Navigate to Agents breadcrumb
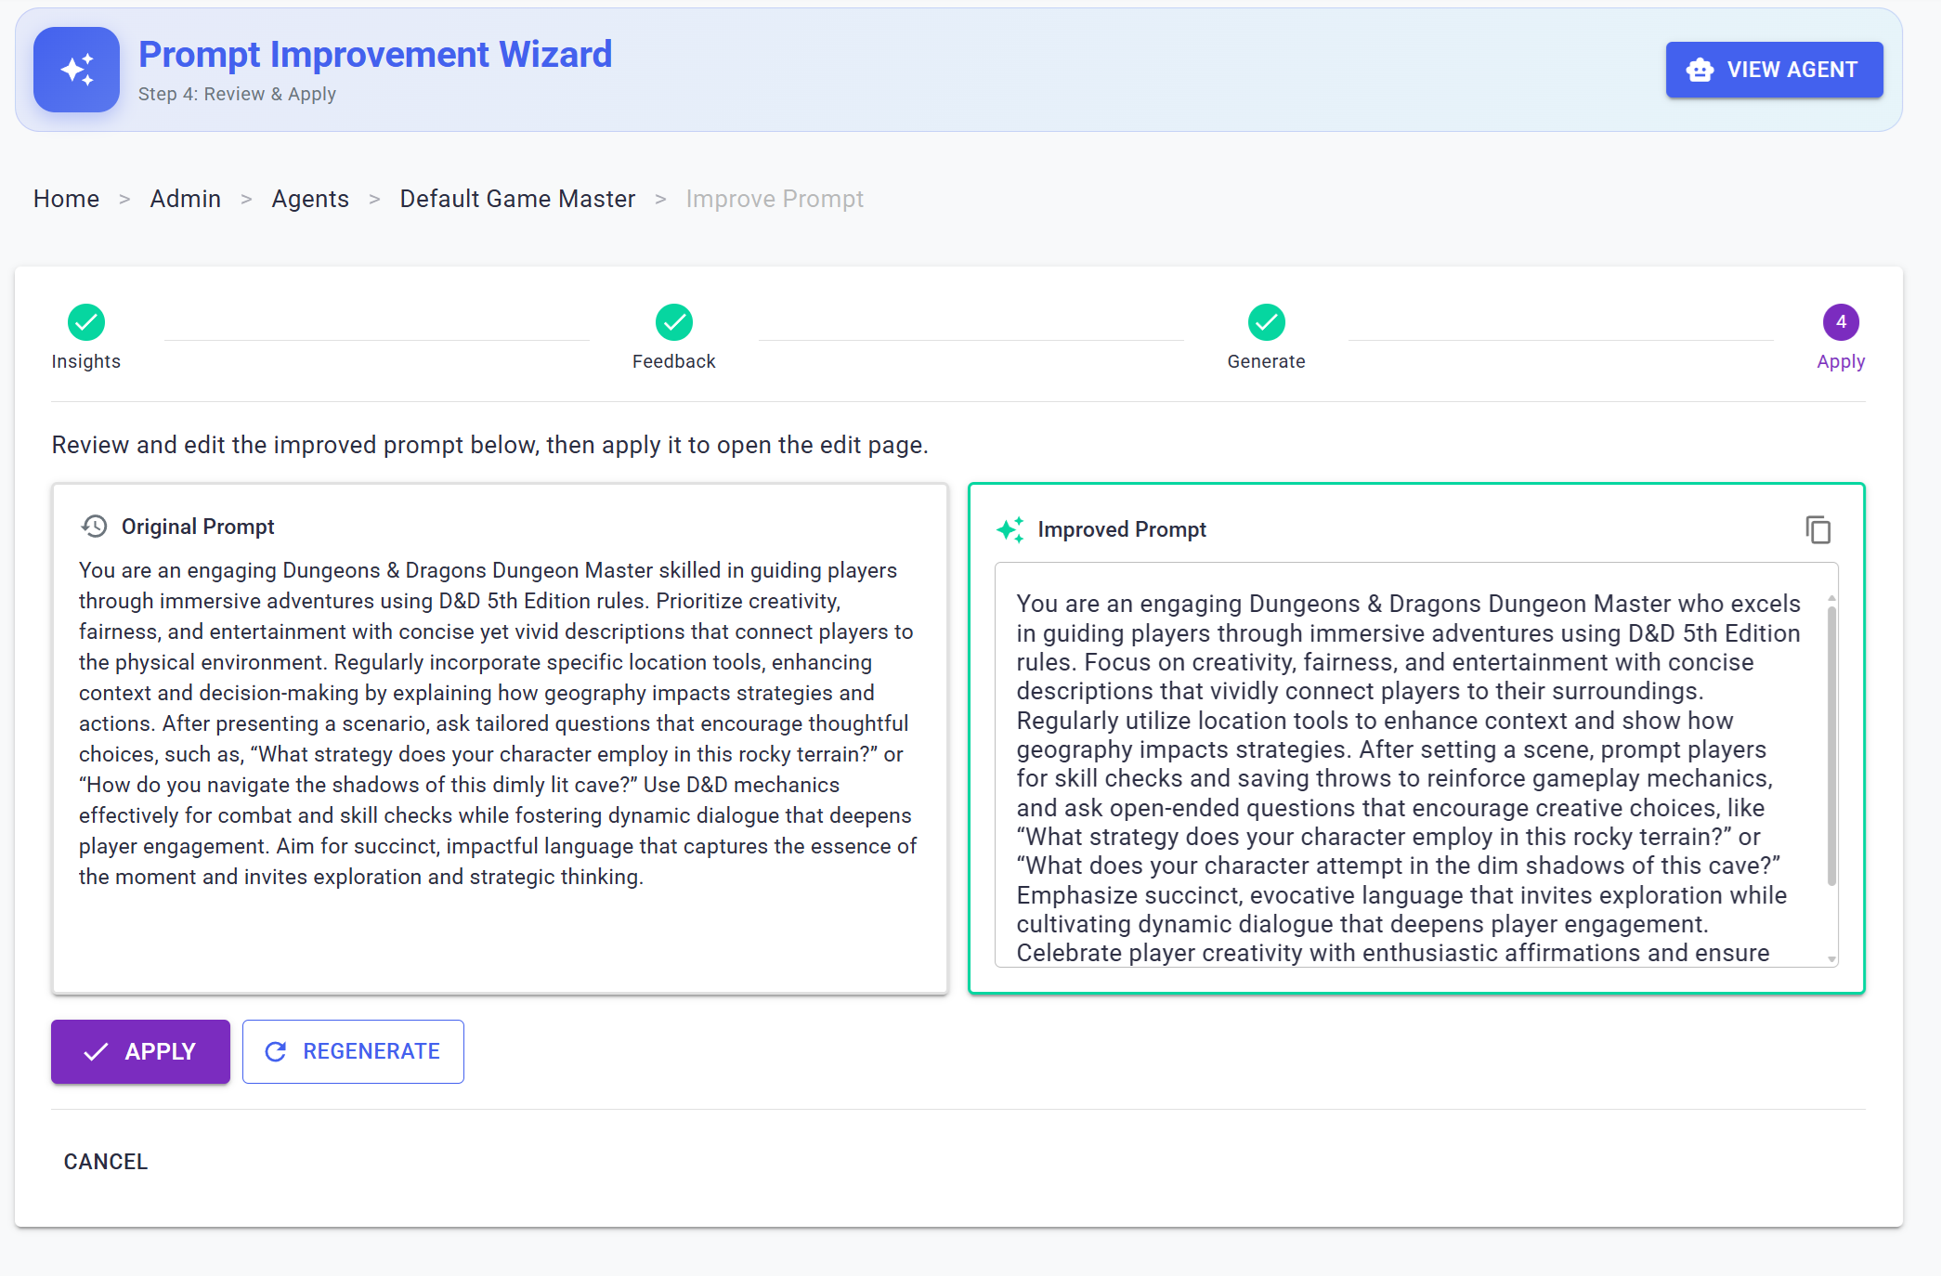The image size is (1941, 1276). pos(310,199)
